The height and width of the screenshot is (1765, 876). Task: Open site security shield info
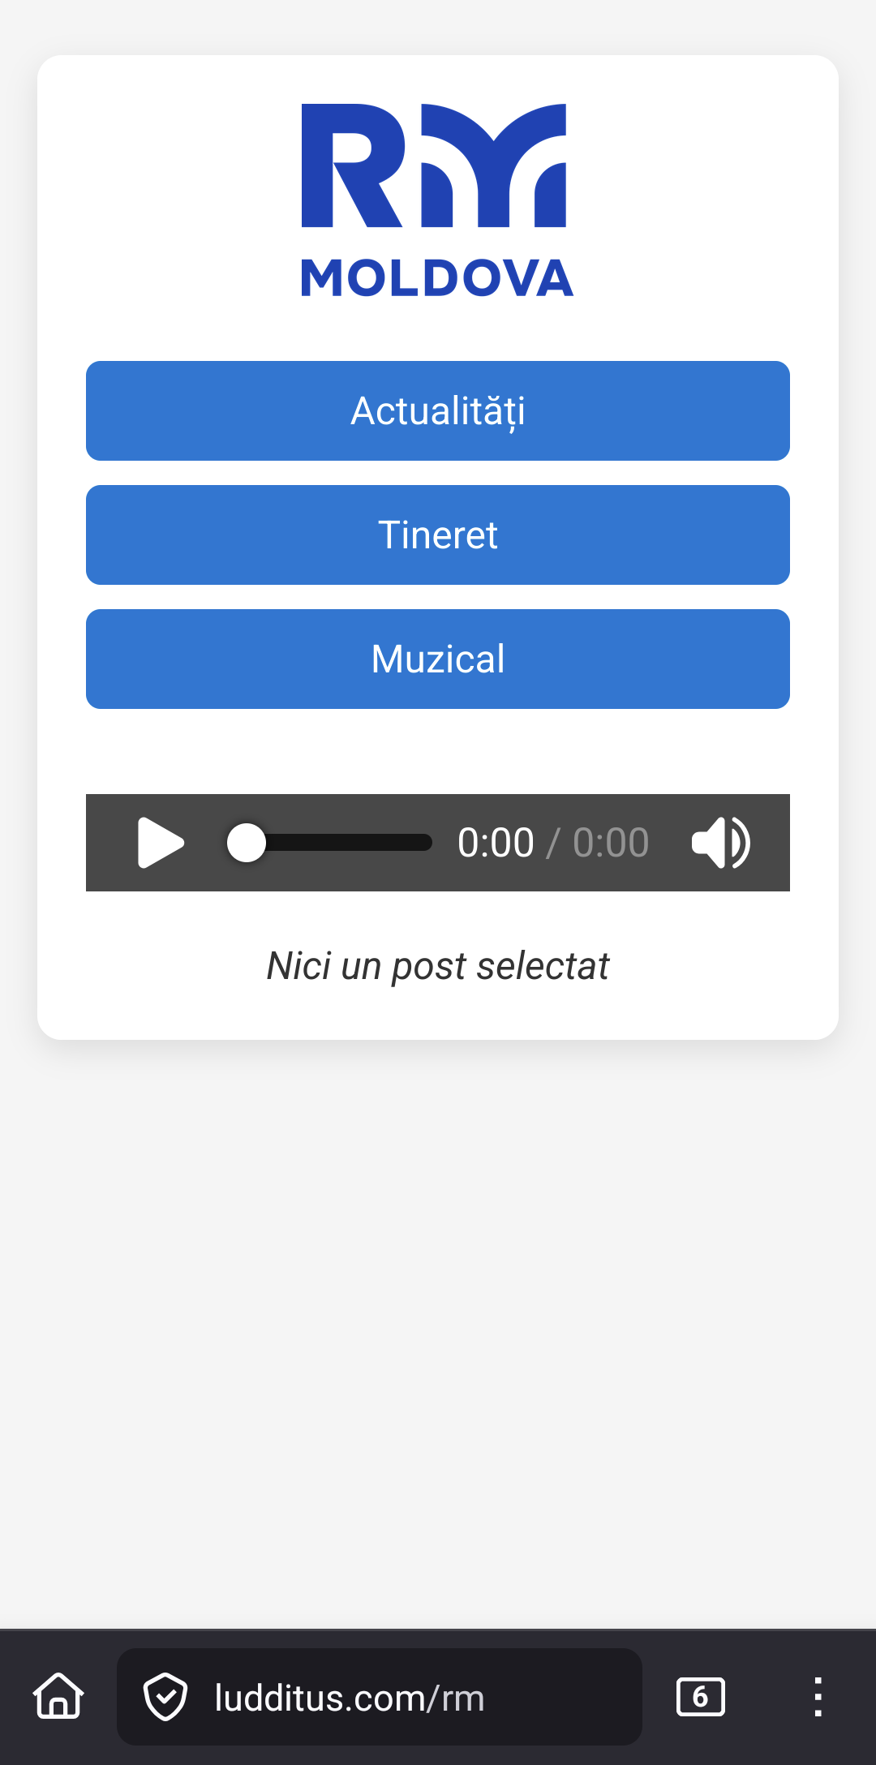click(165, 1697)
